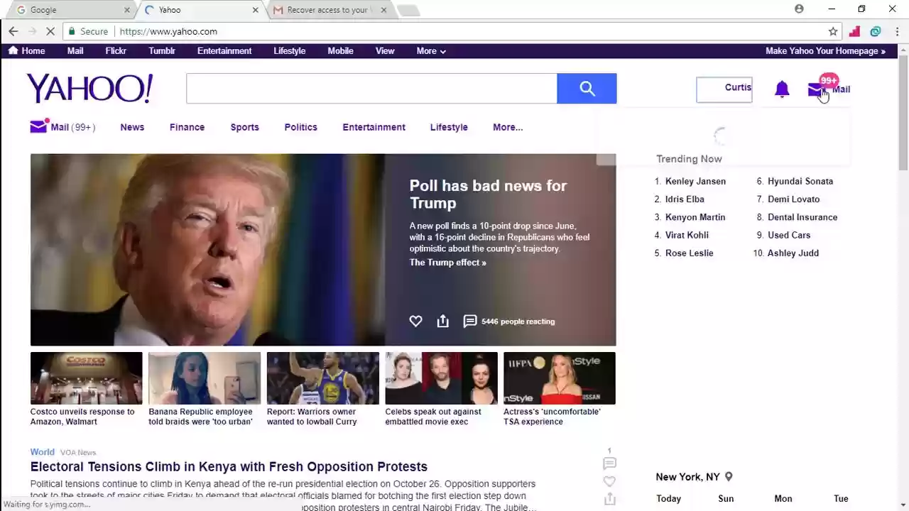The image size is (909, 511).
Task: Open the Idris Elba trending item
Action: (x=685, y=199)
